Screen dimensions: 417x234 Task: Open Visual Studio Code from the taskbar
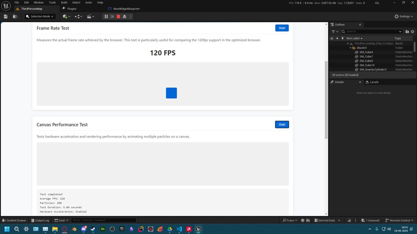click(179, 229)
